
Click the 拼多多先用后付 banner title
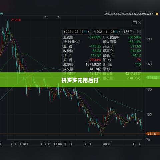pos(80,80)
